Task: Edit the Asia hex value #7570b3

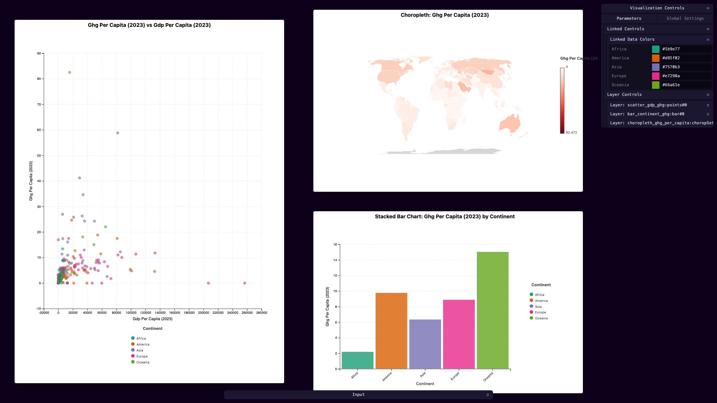Action: pyautogui.click(x=686, y=67)
